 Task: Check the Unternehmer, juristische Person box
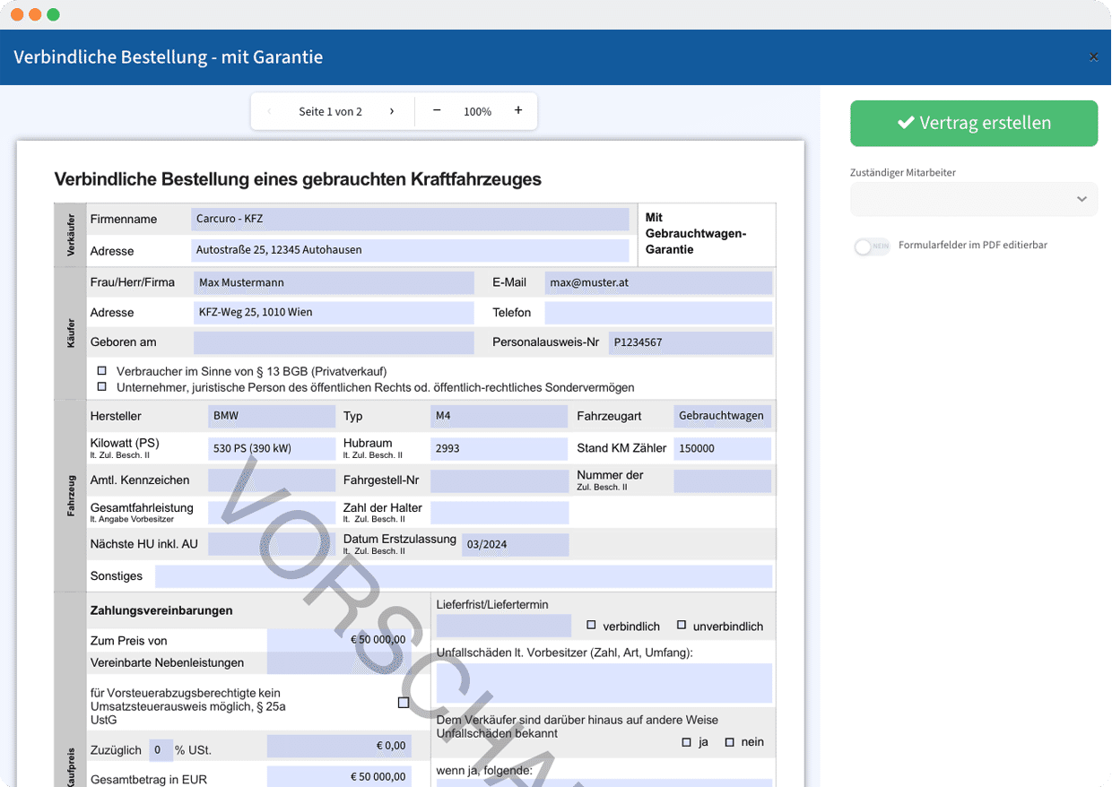pyautogui.click(x=102, y=387)
